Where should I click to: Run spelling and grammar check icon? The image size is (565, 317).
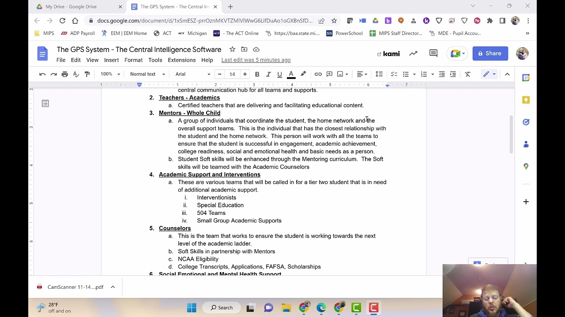click(x=76, y=74)
